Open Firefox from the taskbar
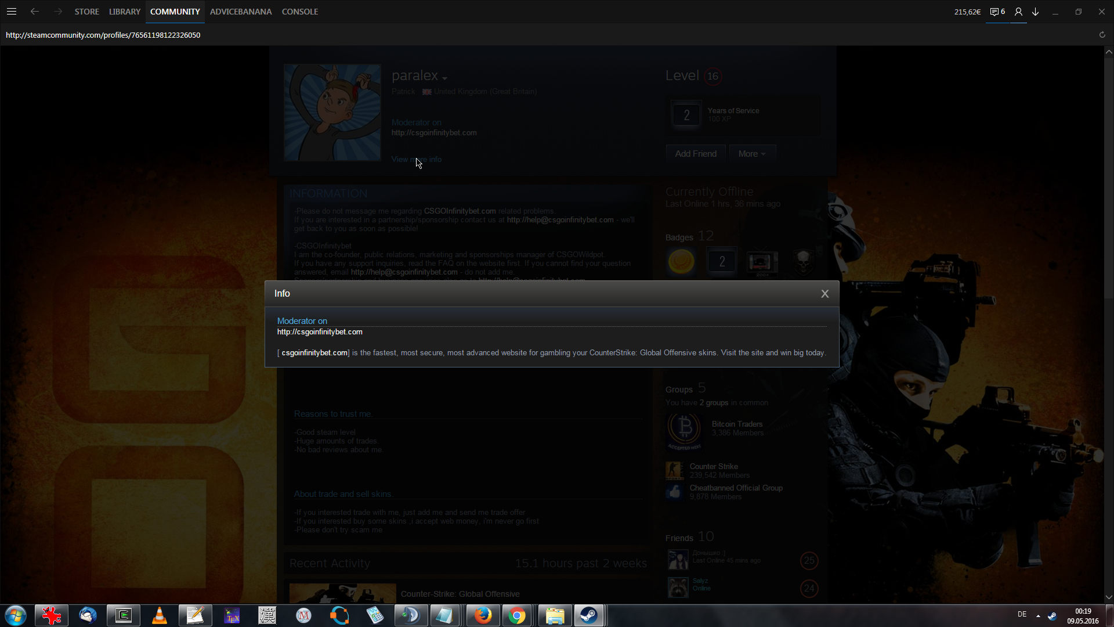This screenshot has width=1114, height=627. (x=483, y=615)
